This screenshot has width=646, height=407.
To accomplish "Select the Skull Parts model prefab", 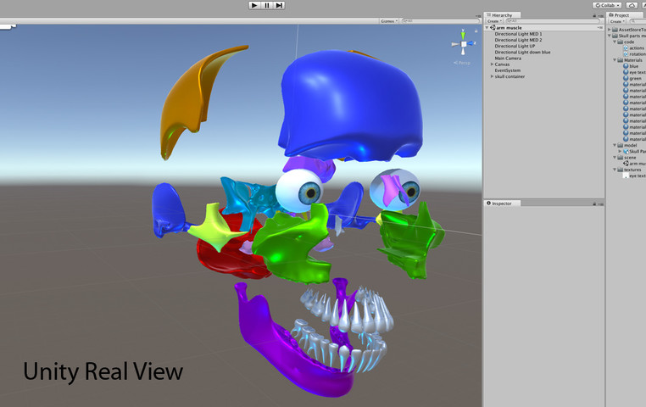I will pos(634,152).
